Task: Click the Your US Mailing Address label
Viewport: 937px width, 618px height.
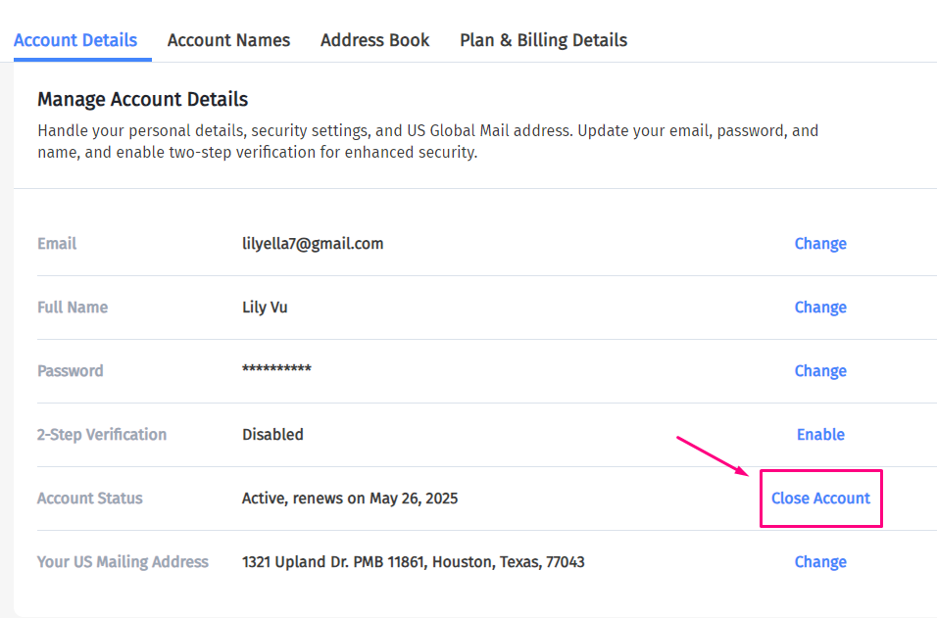Action: (123, 562)
